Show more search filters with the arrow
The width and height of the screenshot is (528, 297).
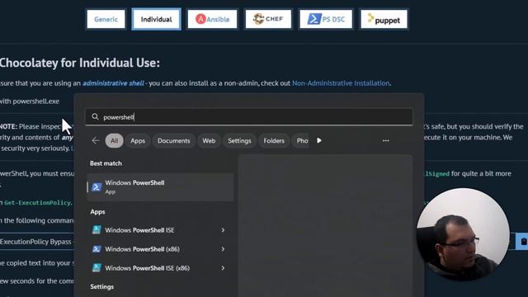click(319, 140)
